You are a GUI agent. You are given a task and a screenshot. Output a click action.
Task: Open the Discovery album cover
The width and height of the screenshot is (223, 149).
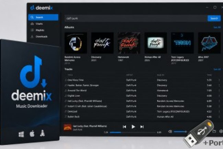click(x=102, y=43)
